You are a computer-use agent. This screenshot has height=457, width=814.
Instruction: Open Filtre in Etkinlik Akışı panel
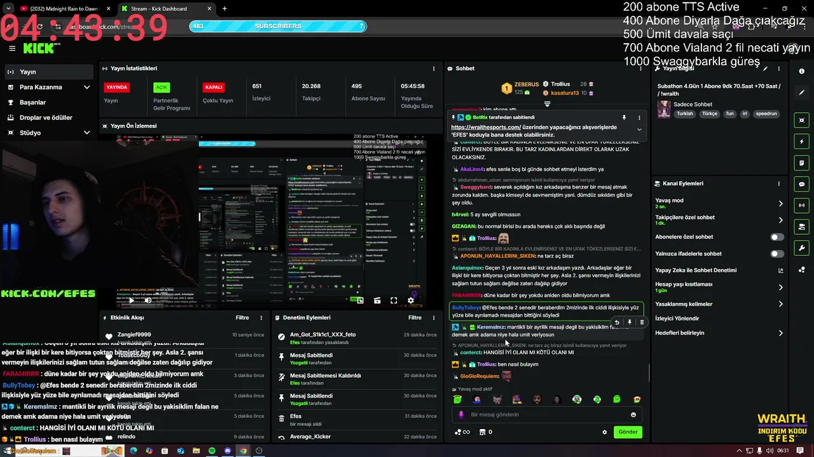pyautogui.click(x=242, y=317)
